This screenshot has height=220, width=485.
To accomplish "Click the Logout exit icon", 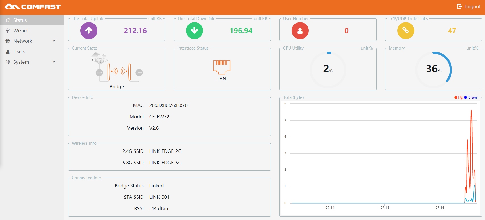I will 459,7.
